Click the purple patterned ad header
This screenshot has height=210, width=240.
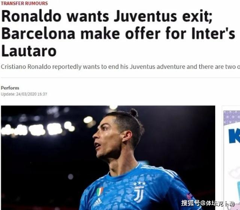coord(232,118)
